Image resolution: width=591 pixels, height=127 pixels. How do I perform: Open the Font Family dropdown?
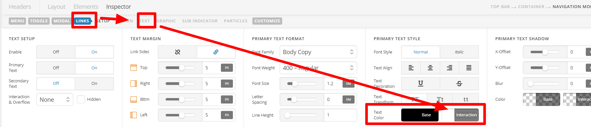[318, 52]
